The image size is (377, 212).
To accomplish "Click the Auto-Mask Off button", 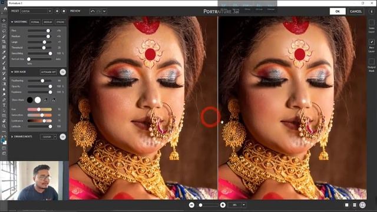I will pos(48,72).
